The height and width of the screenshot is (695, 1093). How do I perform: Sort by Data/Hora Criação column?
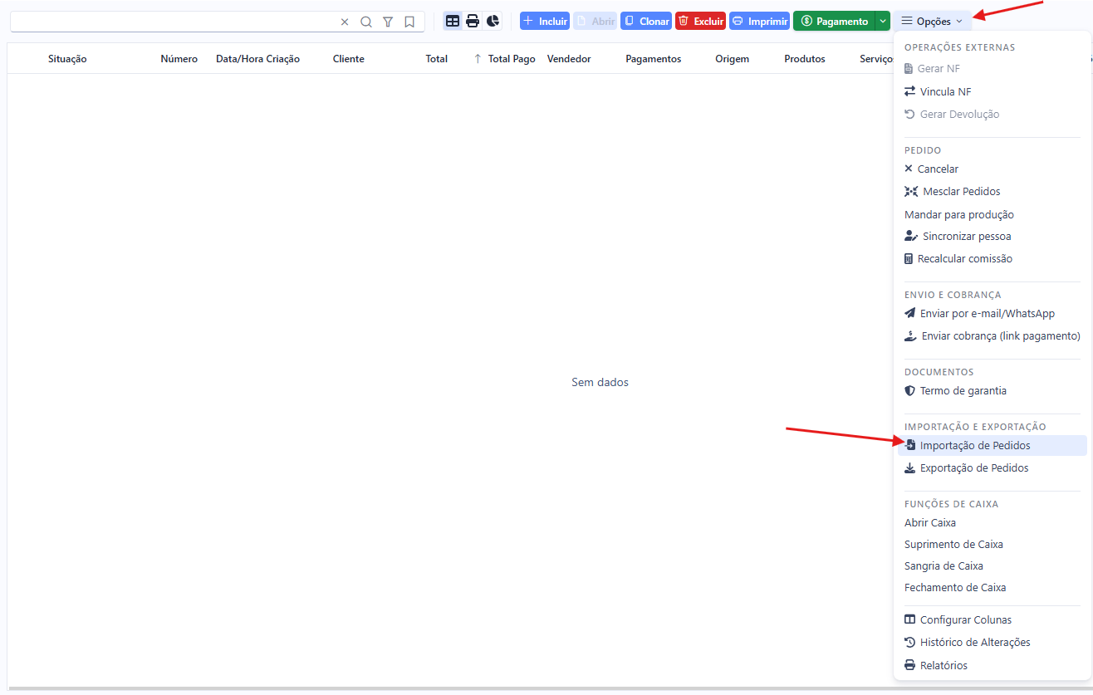[x=257, y=59]
